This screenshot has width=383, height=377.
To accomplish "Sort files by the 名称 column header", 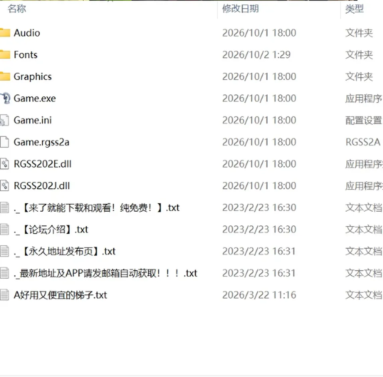I will pyautogui.click(x=17, y=9).
